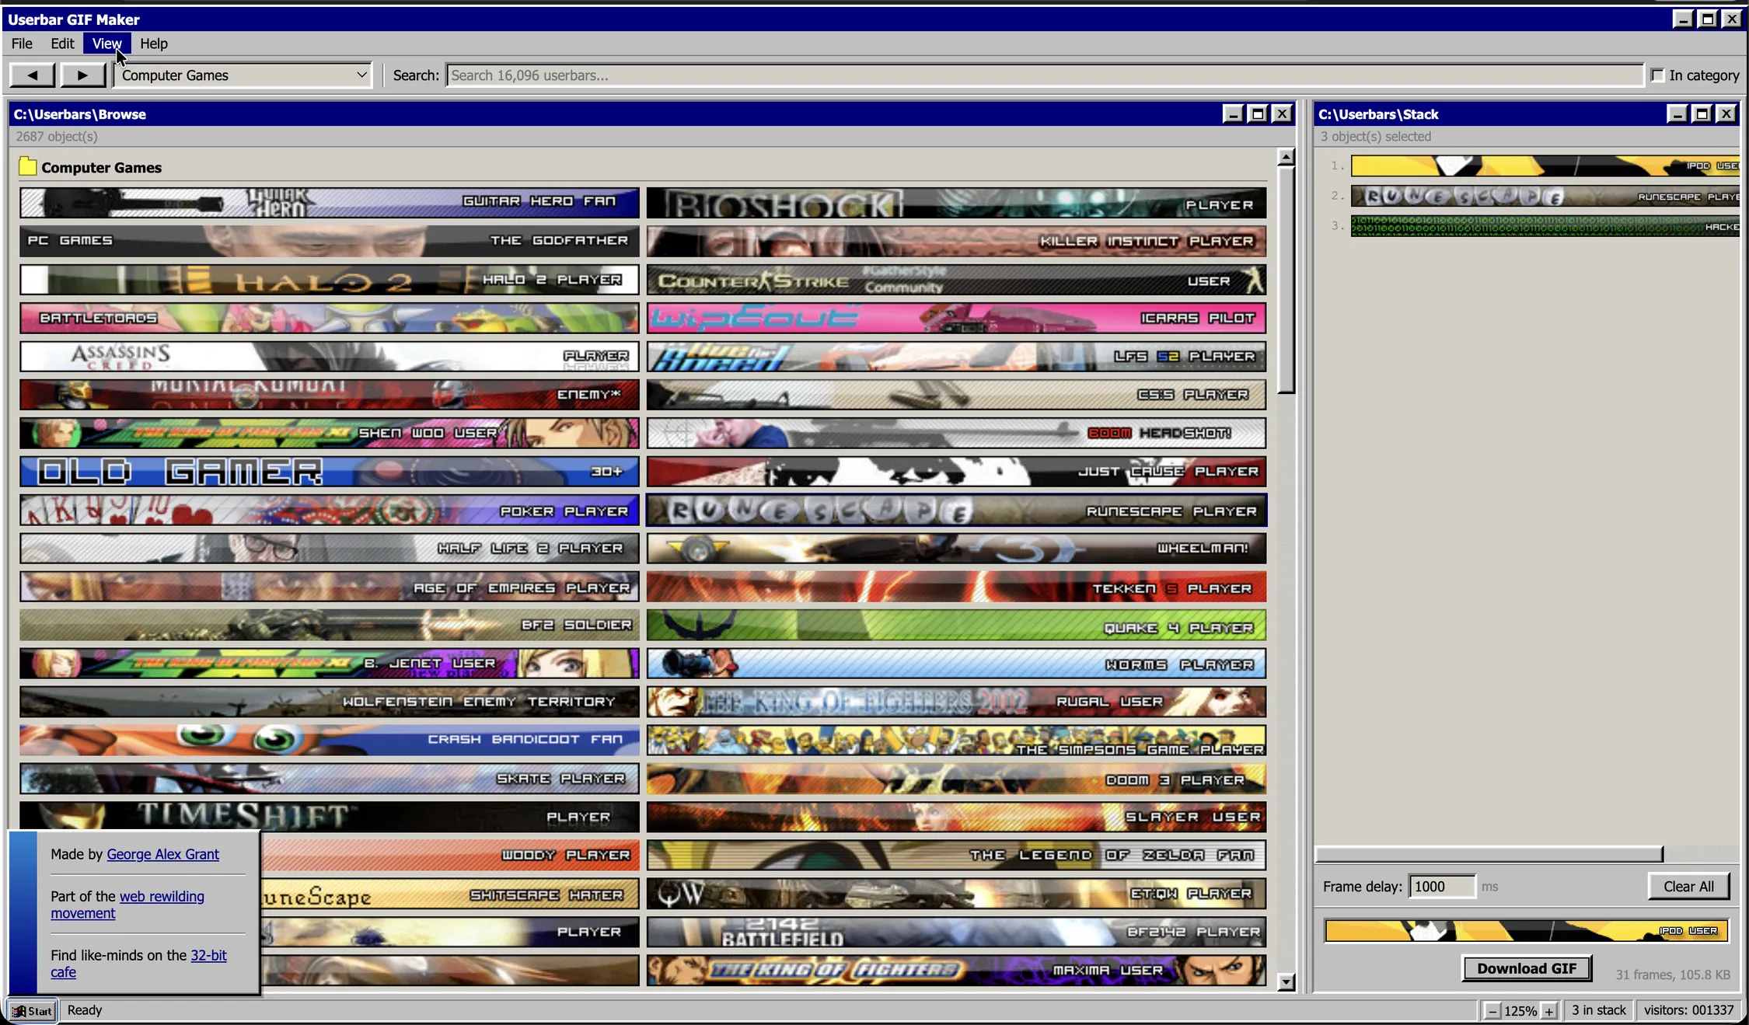Click the back navigation arrow
Image resolution: width=1749 pixels, height=1025 pixels.
(32, 75)
